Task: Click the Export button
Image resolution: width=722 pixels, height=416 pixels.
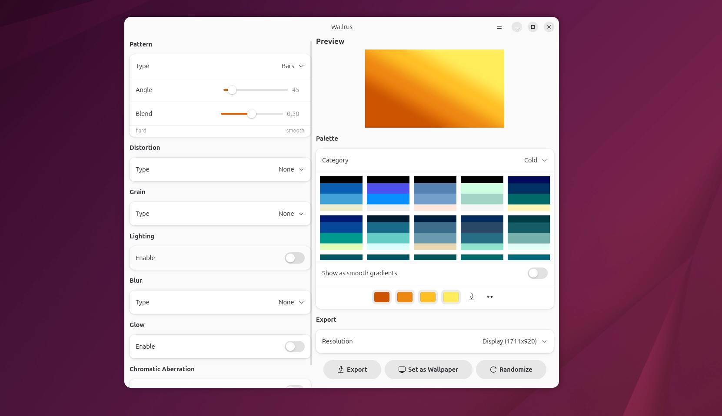Action: (352, 370)
